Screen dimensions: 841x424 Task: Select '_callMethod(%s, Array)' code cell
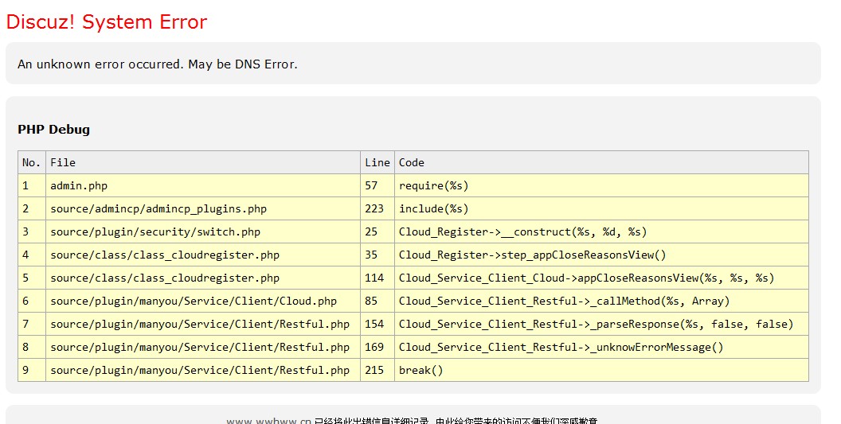click(601, 301)
